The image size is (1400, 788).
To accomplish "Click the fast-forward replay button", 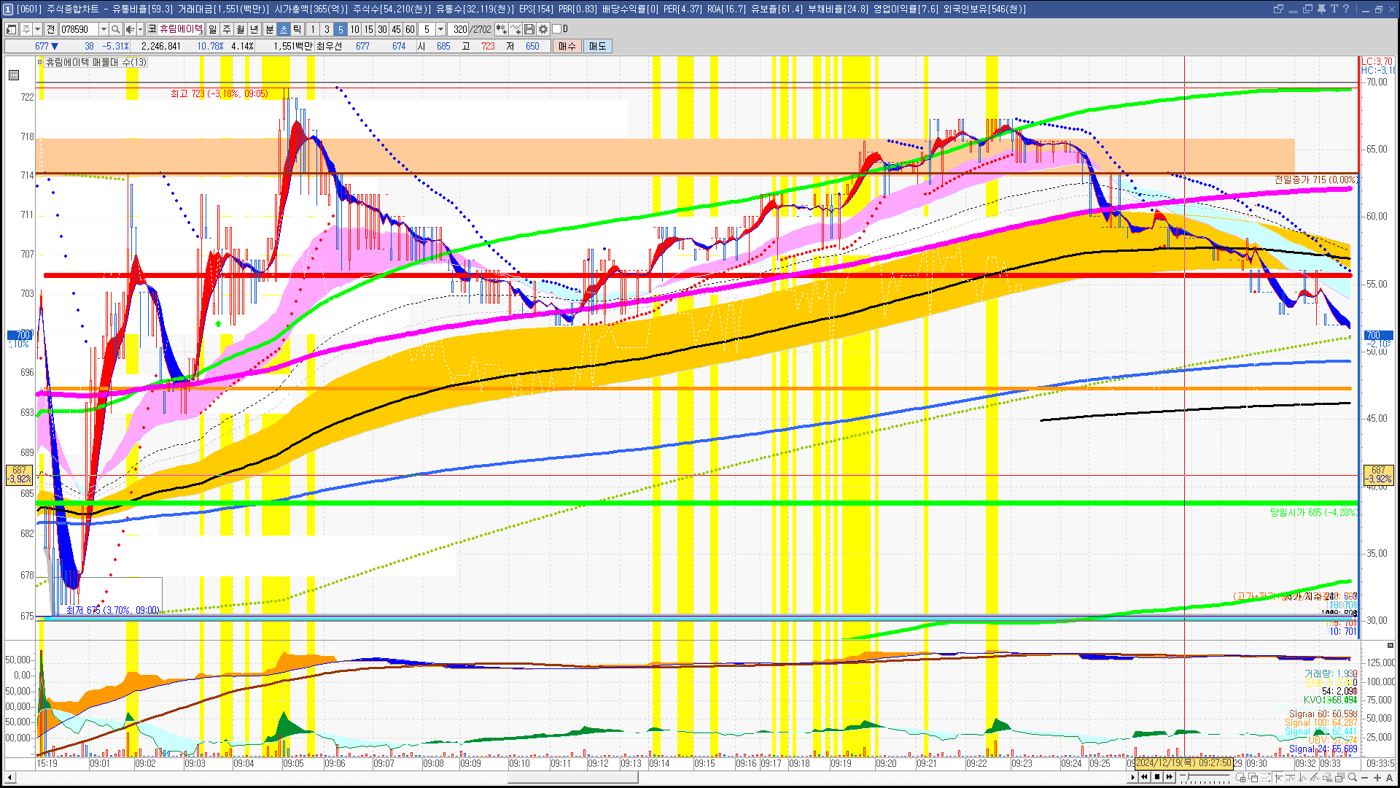I will coord(1170,777).
